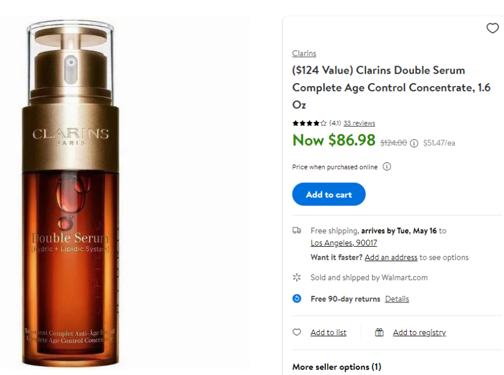The height and width of the screenshot is (375, 504).
Task: Click the shipping truck icon
Action: pos(297,230)
